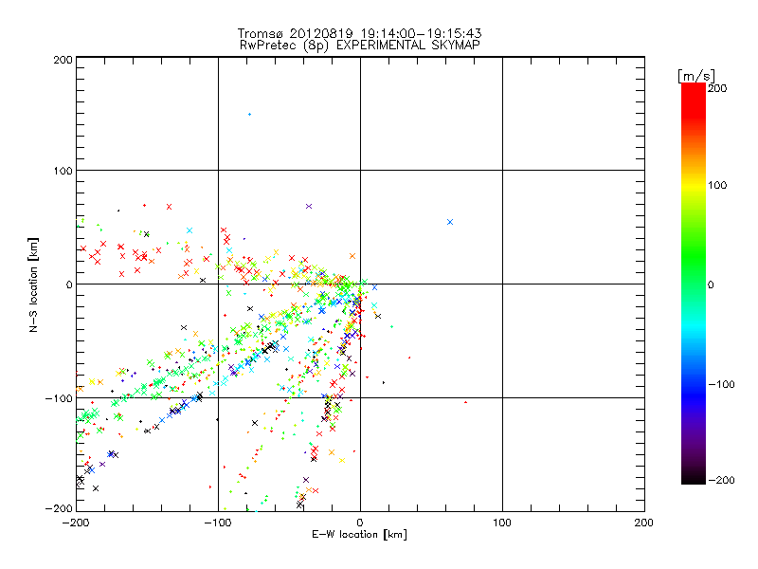Screen dimensions: 758x569
Task: Click the E-W location [km] axis label
Action: click(x=359, y=535)
